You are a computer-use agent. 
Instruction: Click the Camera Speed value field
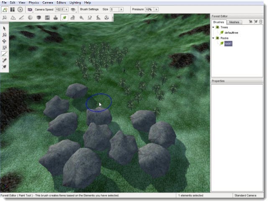59,10
